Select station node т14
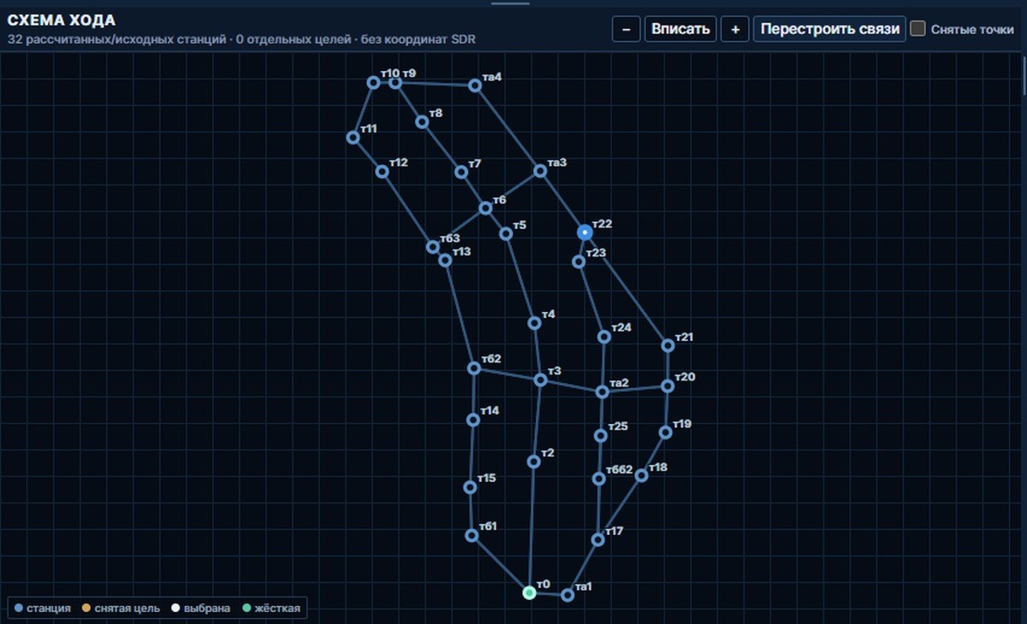Image resolution: width=1027 pixels, height=624 pixels. (x=473, y=420)
